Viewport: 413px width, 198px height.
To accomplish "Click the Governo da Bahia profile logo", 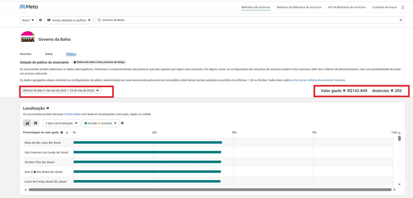I will tap(28, 39).
